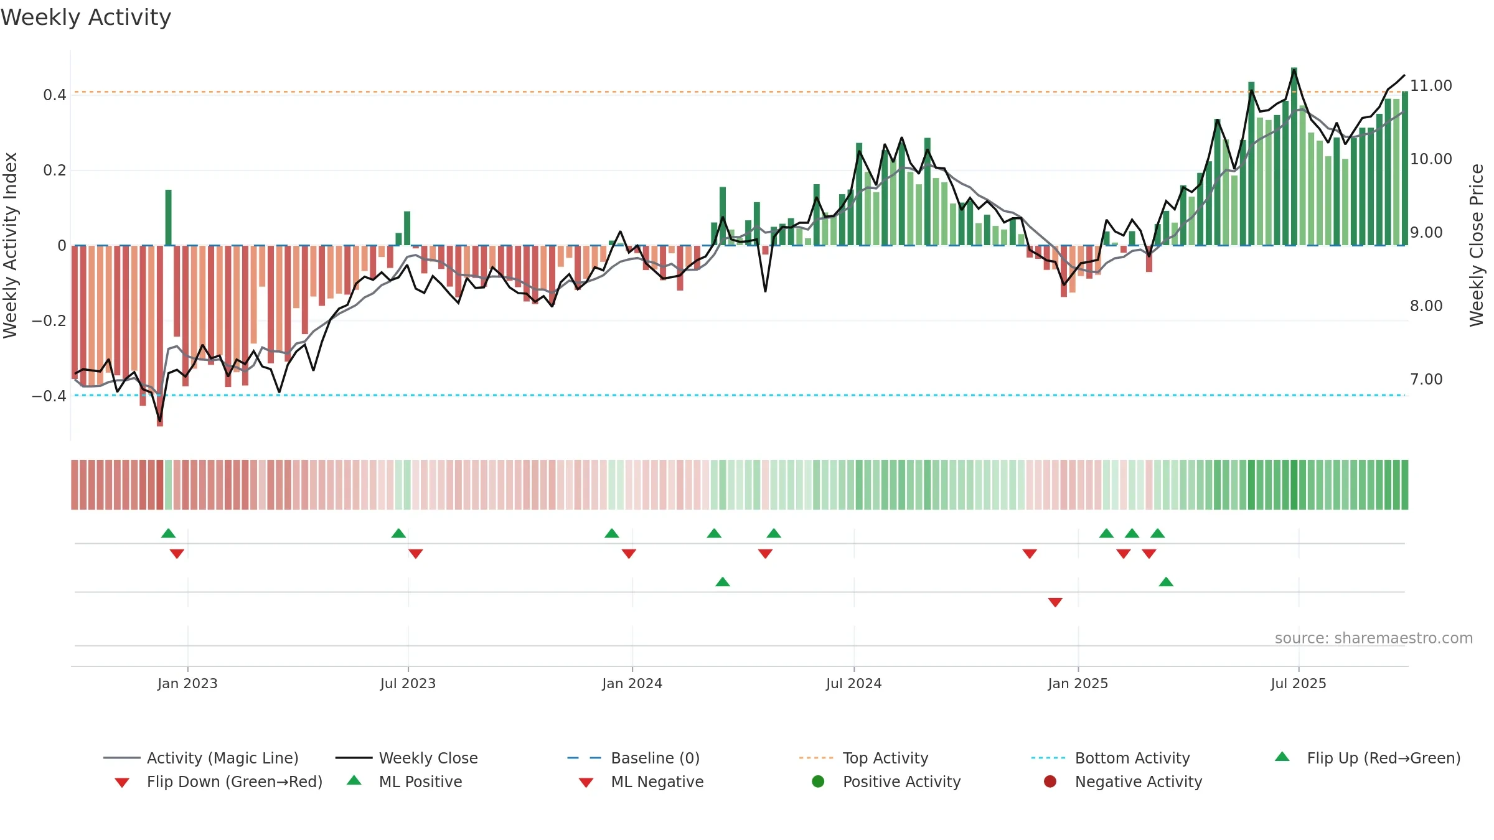Click the Weekly Activity chart title
This screenshot has width=1494, height=840.
pos(86,17)
